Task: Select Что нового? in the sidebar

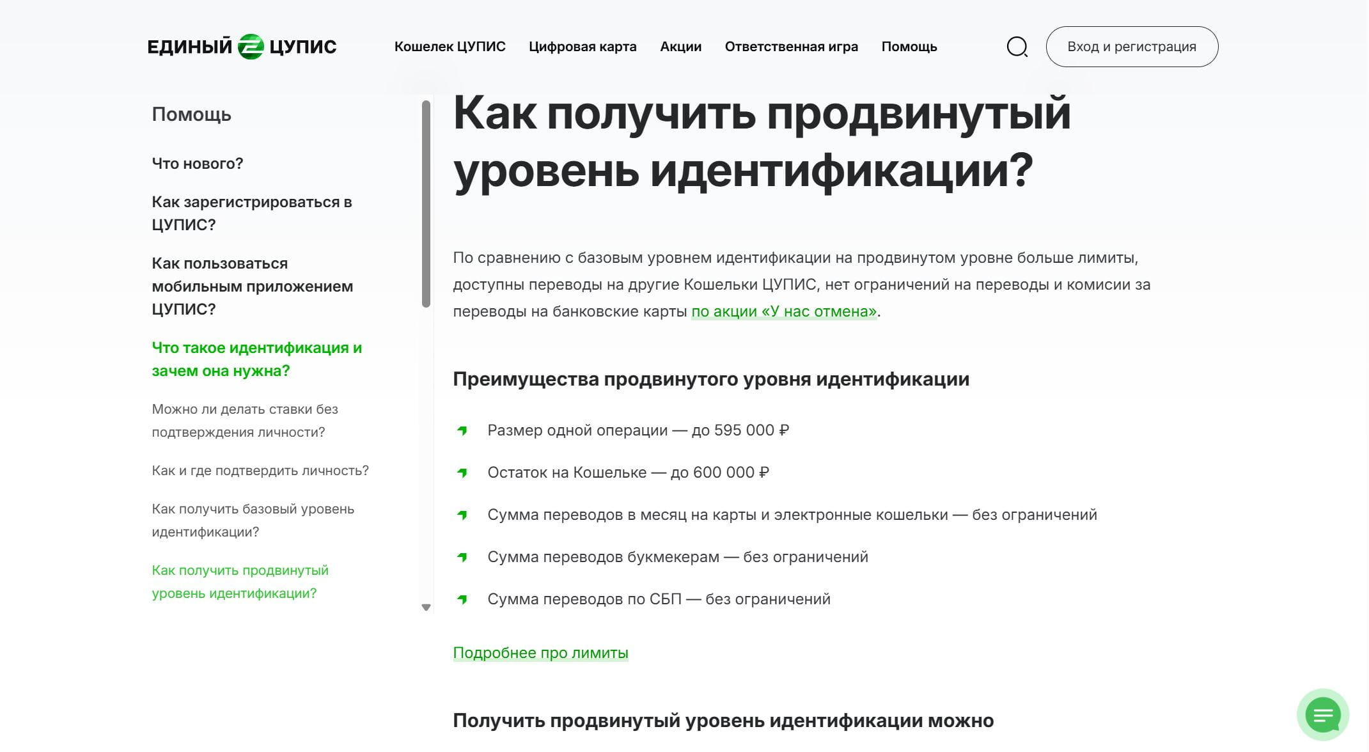Action: 197,164
